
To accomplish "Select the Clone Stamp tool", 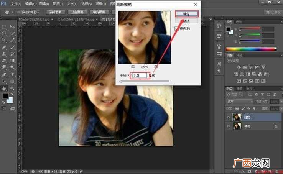I will pos(4,54).
